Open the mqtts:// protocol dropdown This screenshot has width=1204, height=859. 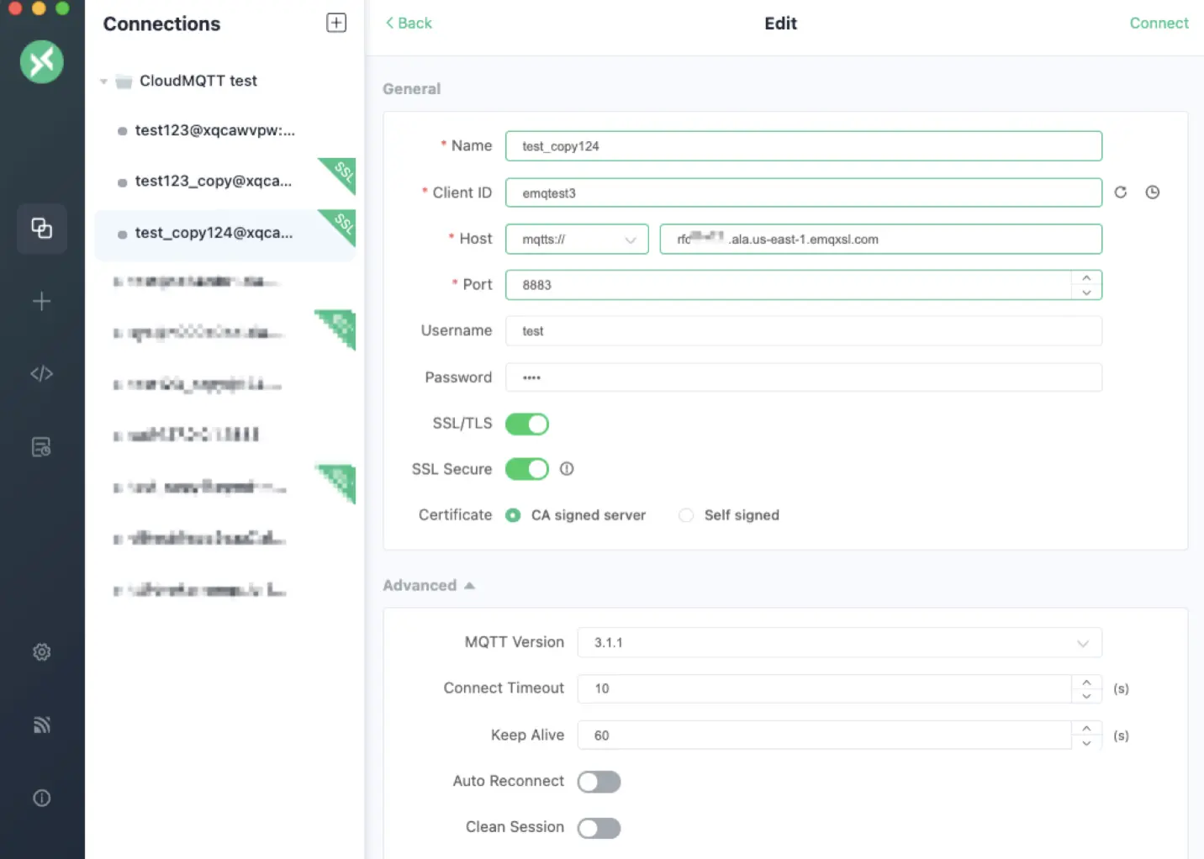577,240
